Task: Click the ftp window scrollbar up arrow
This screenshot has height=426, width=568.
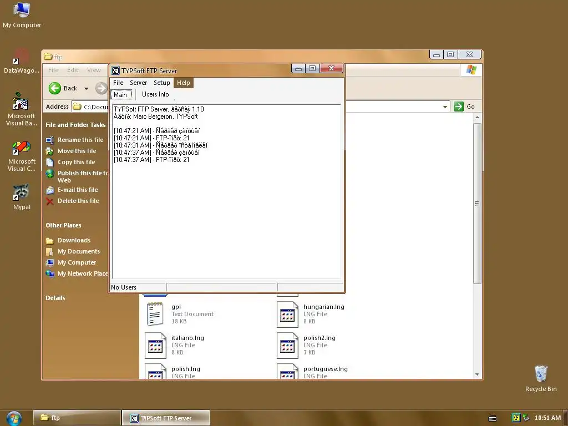Action: click(477, 118)
